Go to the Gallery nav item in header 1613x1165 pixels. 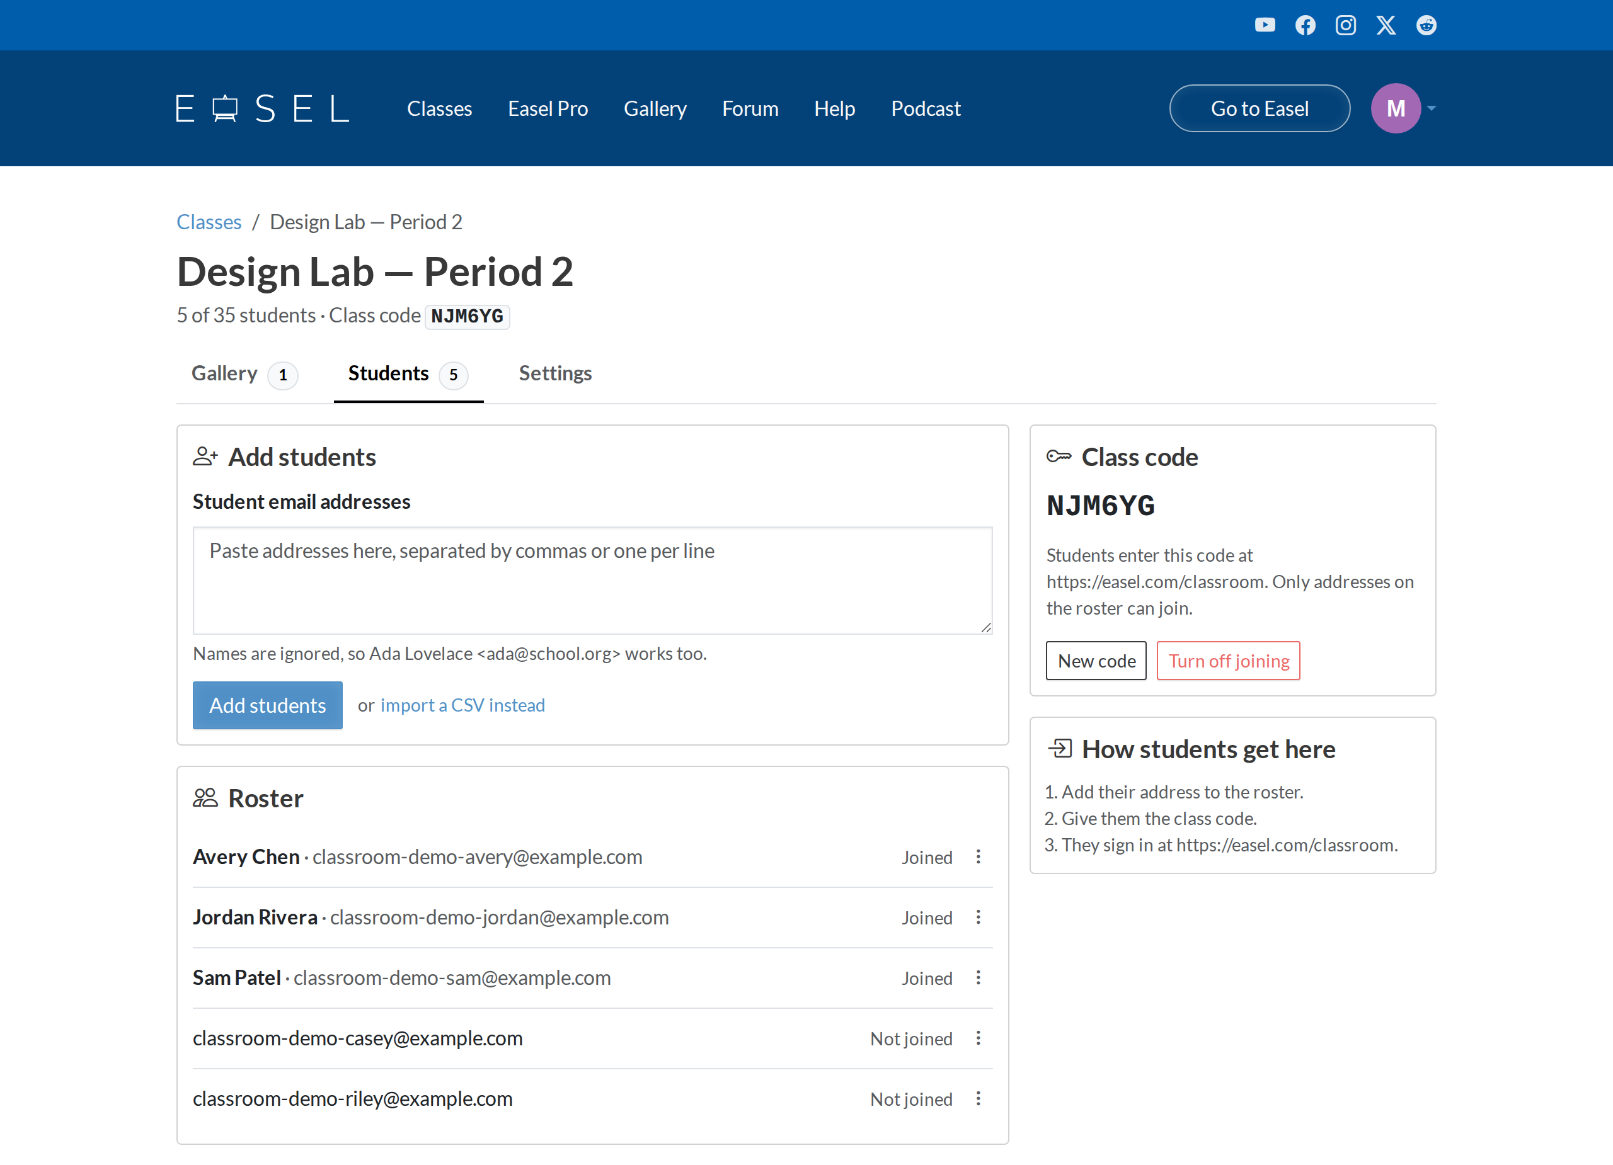click(x=655, y=109)
